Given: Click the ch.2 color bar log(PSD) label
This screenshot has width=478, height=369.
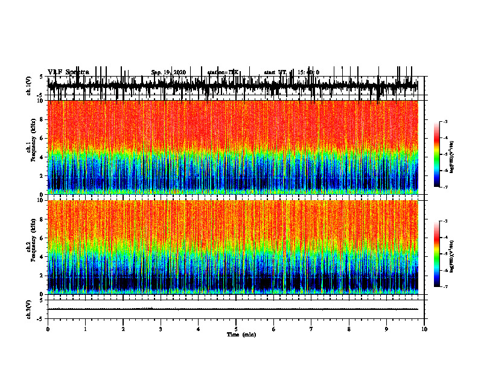Looking at the screenshot, I should click(452, 256).
